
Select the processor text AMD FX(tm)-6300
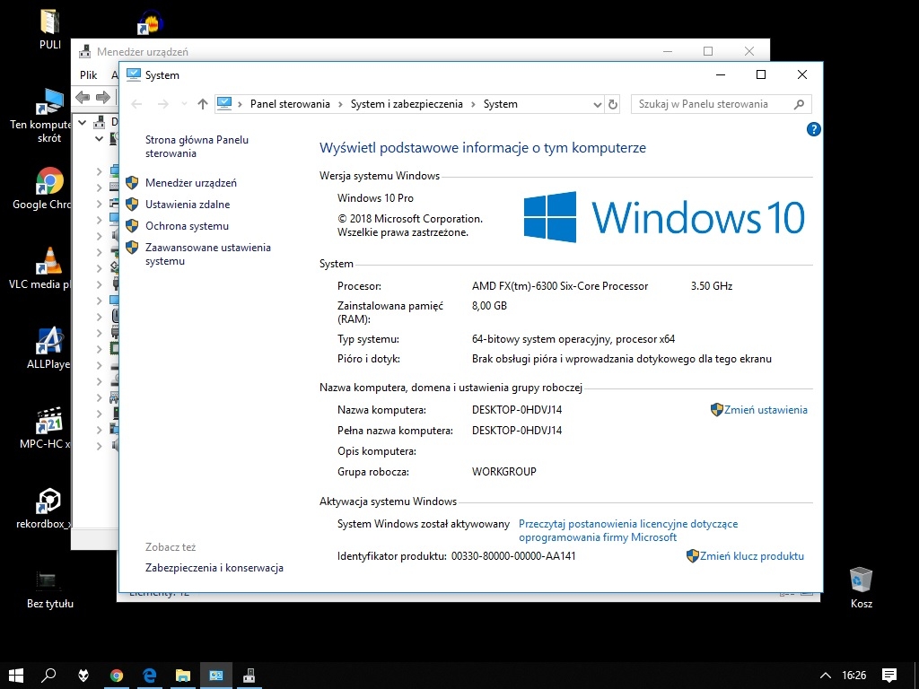[x=560, y=286]
